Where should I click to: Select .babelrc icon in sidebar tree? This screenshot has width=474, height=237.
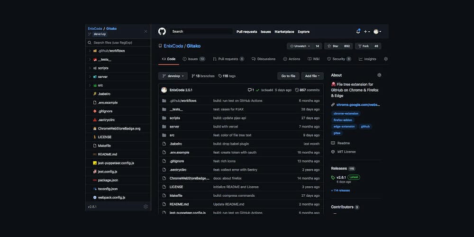point(95,94)
